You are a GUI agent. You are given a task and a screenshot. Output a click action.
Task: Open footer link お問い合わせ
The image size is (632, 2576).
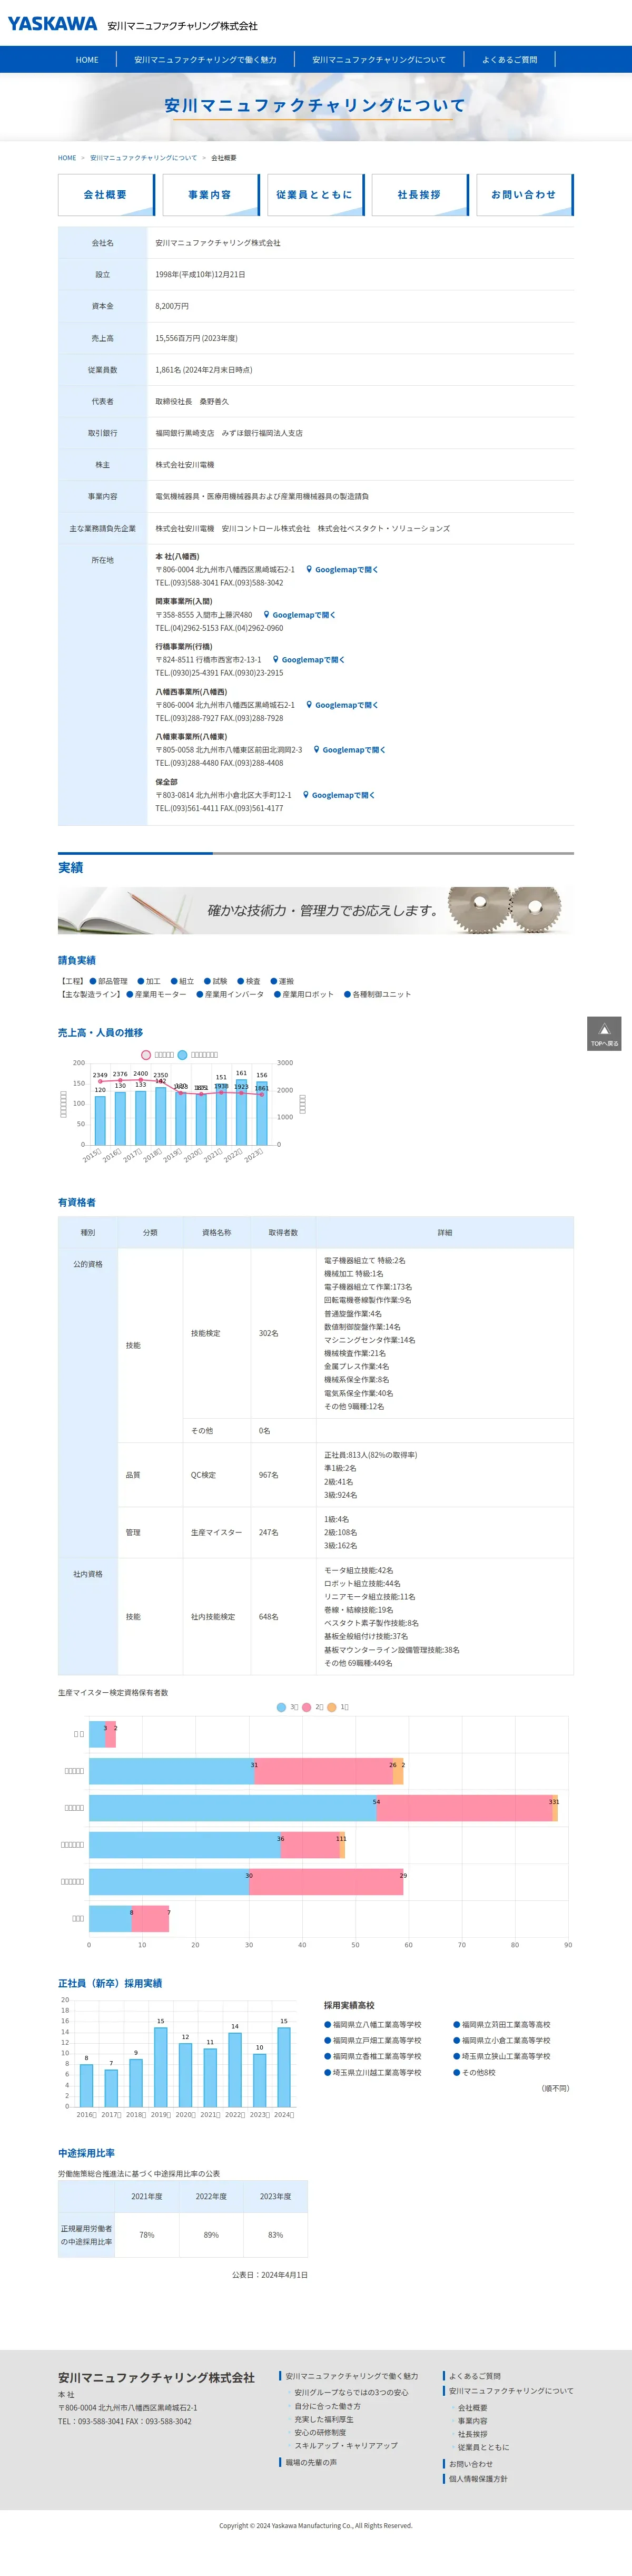(471, 2464)
